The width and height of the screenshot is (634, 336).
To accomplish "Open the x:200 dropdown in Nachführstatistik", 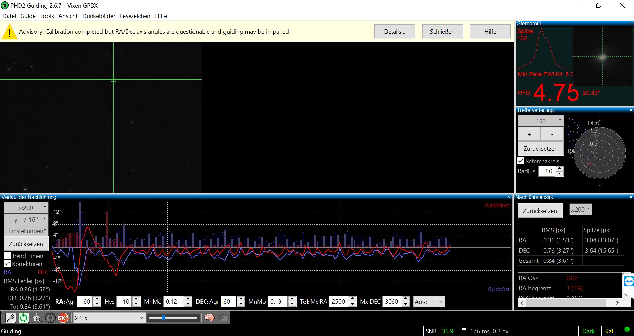I will [580, 209].
